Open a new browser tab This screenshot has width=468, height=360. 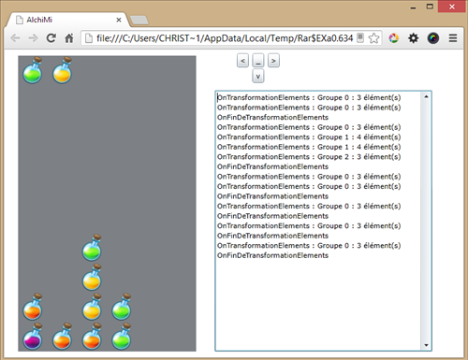pos(139,21)
